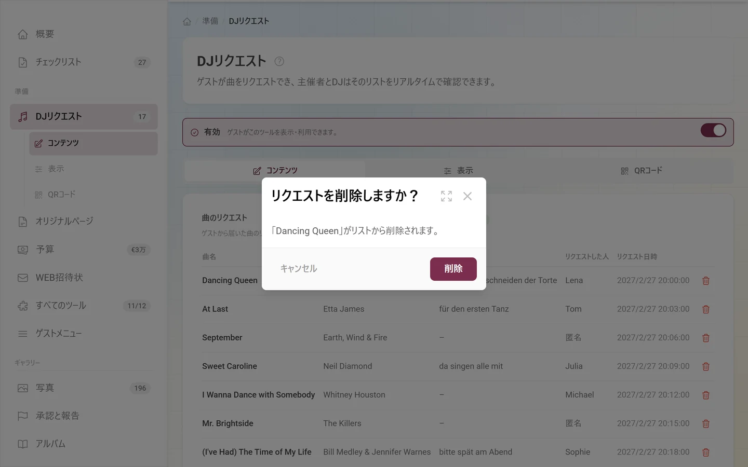Viewport: 748px width, 467px height.
Task: Open アルバム in the sidebar
Action: [84, 444]
